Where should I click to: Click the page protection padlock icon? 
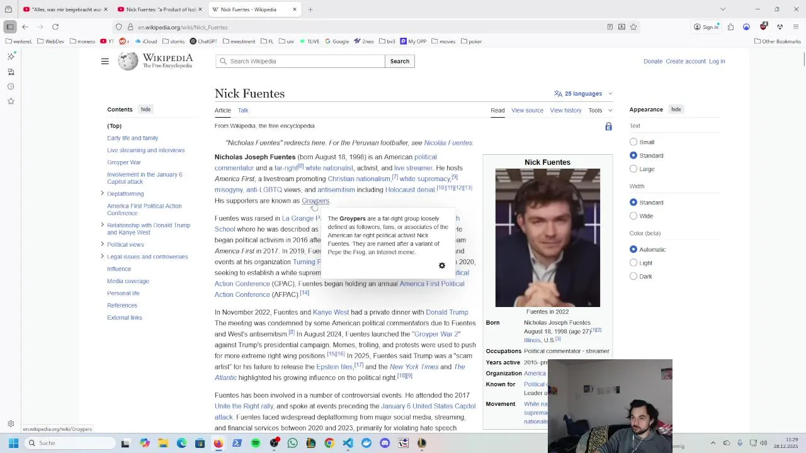608,126
